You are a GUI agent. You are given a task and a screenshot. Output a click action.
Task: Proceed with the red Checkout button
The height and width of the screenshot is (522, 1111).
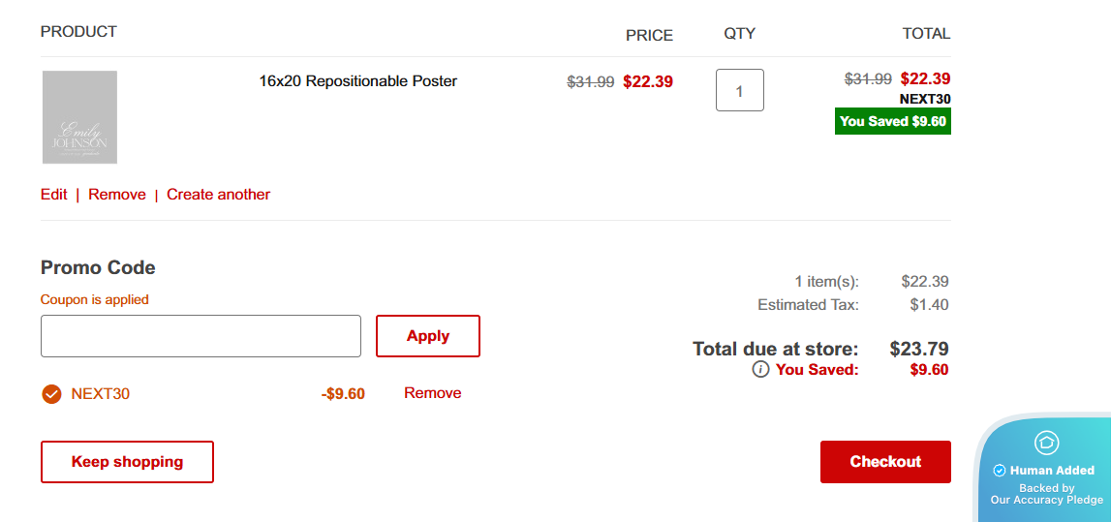(885, 462)
